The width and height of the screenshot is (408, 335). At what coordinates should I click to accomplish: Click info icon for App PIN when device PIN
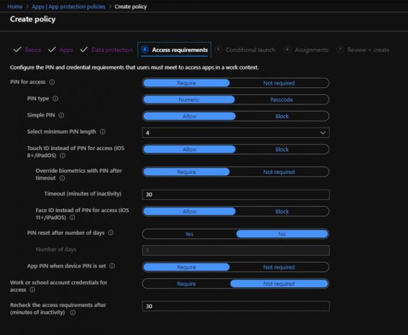point(112,266)
